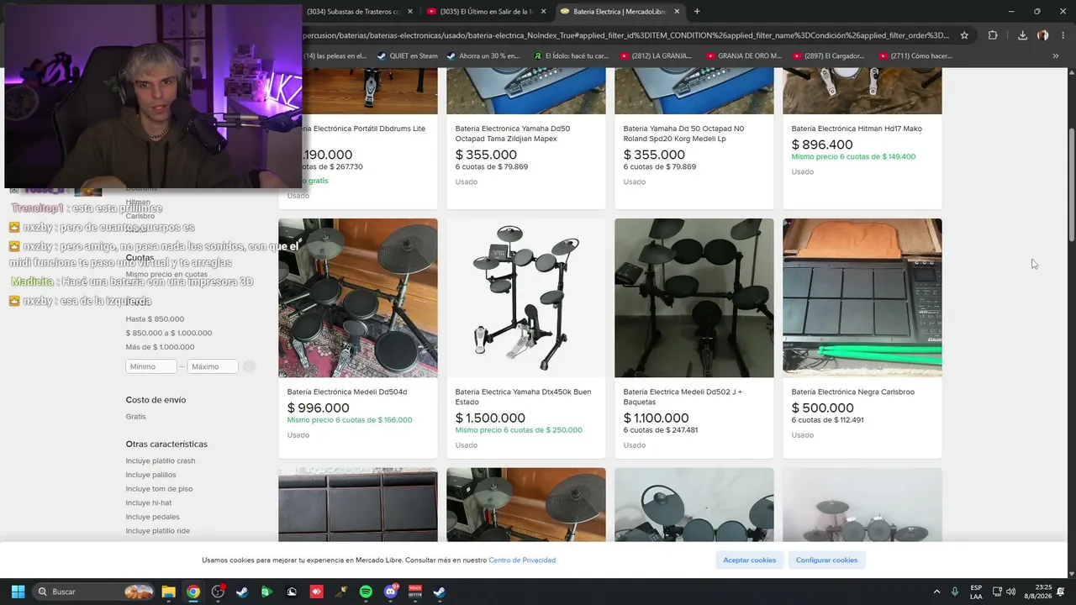Open the network icon in the system tray
The width and height of the screenshot is (1076, 605).
pyautogui.click(x=996, y=592)
